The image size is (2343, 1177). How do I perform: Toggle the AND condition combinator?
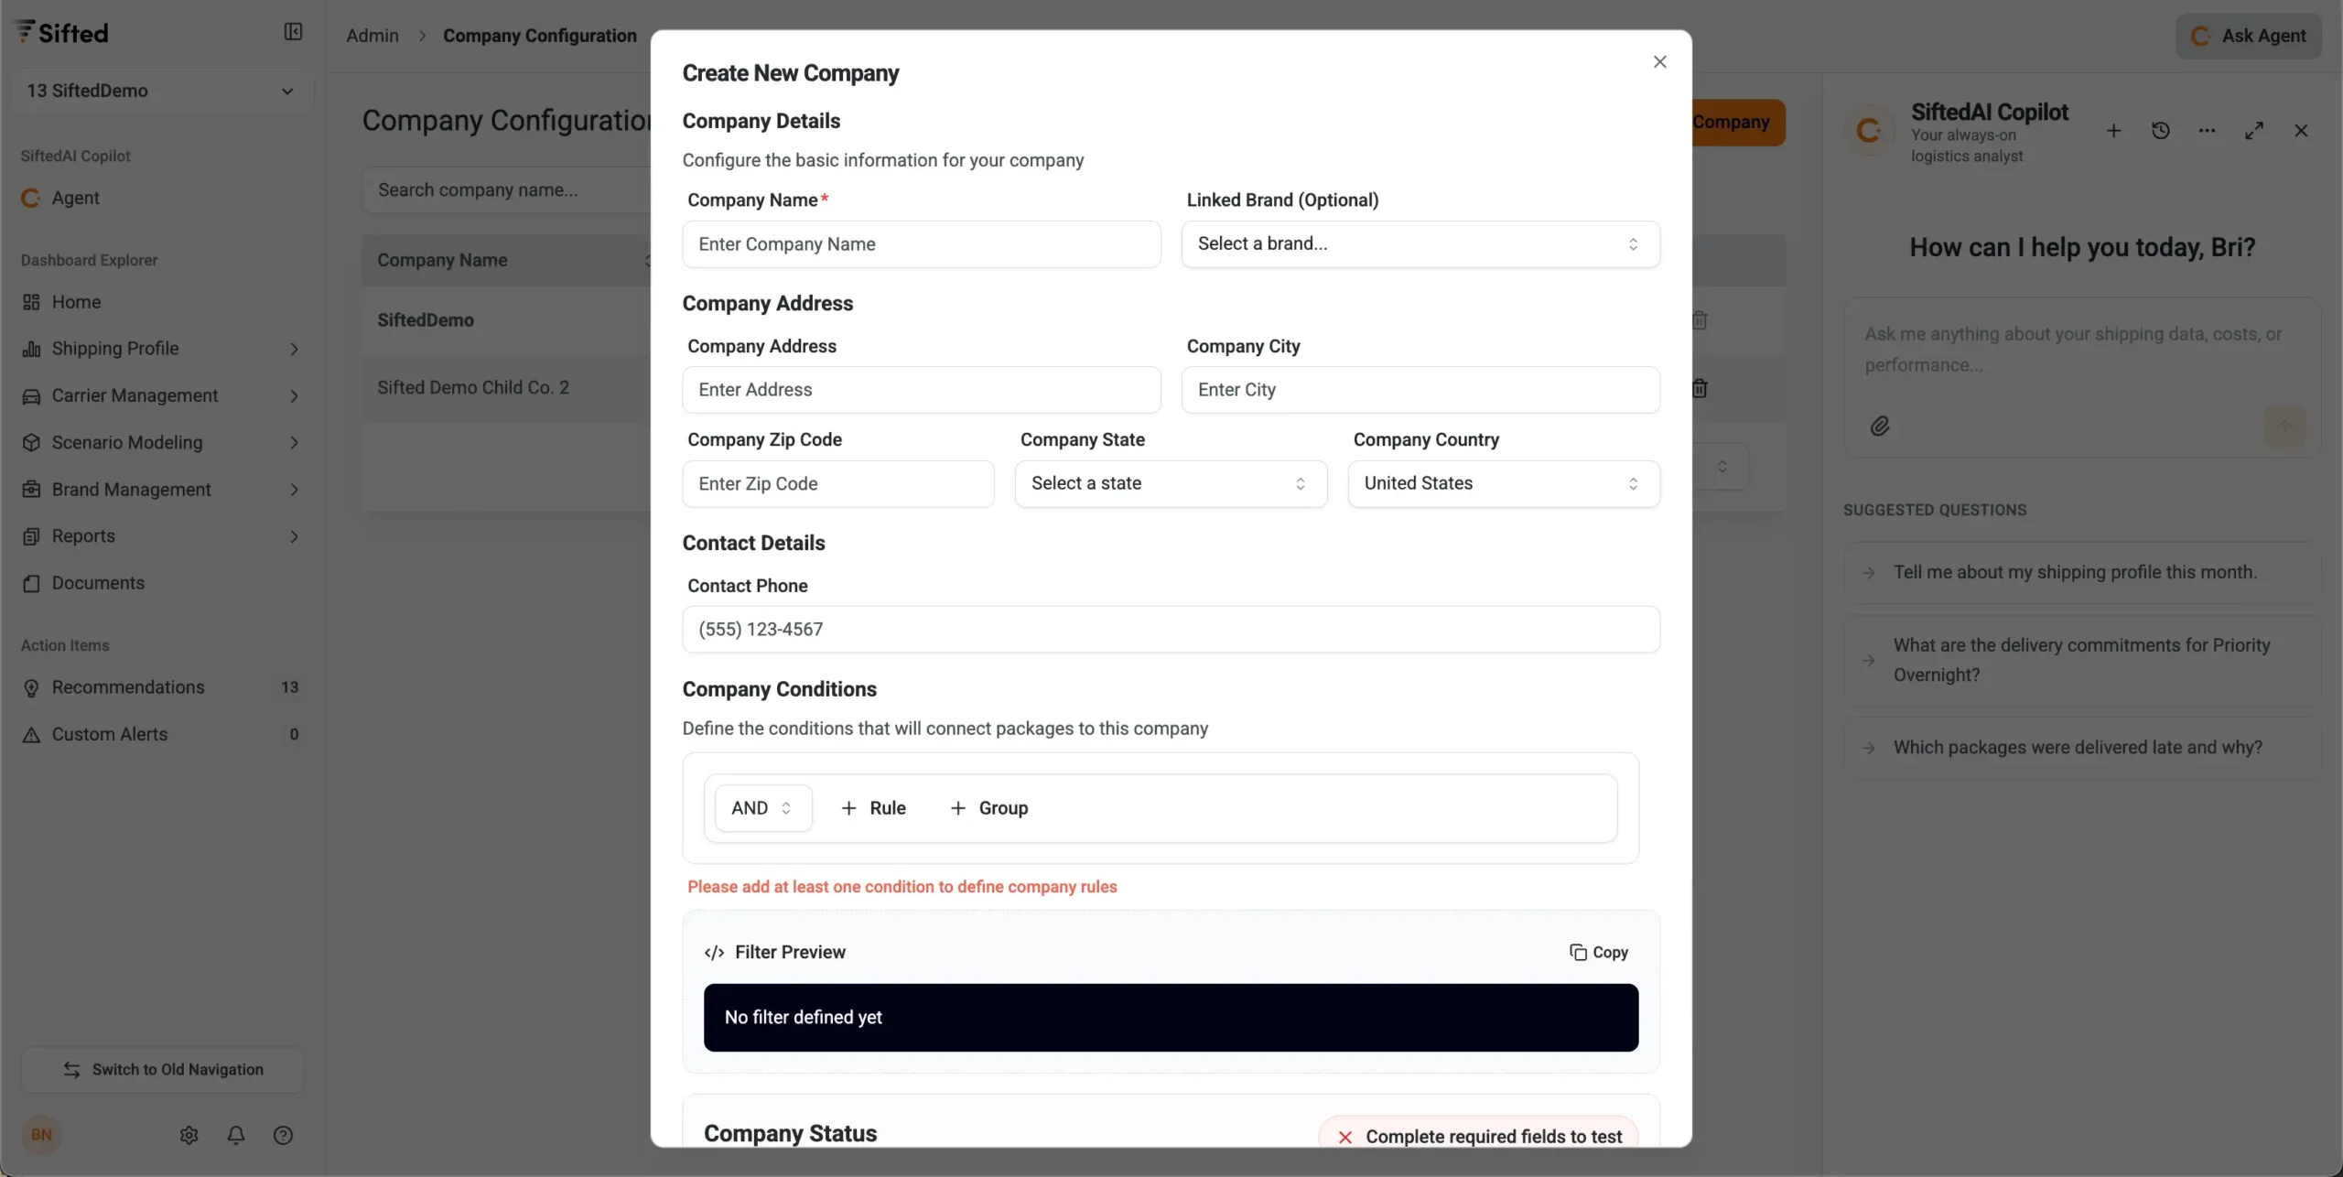coord(761,808)
